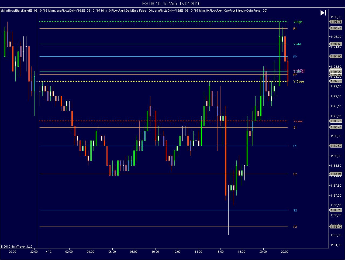This screenshot has width=345, height=260.
Task: Click the 4/13 date label on time axis
Action: click(x=49, y=252)
